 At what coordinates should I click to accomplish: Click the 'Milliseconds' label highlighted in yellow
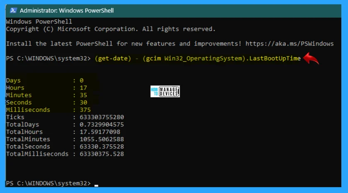click(28, 110)
